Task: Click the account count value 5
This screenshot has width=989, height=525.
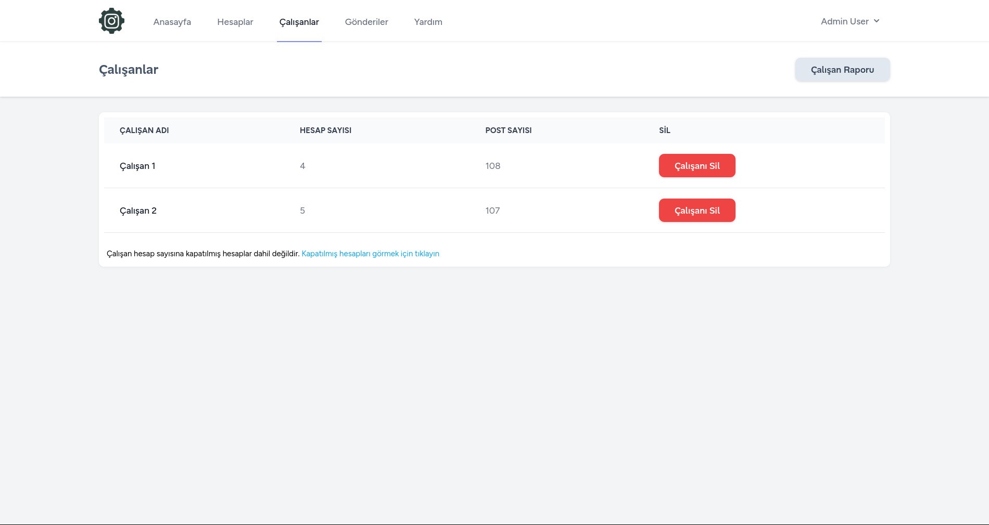Action: [x=302, y=211]
